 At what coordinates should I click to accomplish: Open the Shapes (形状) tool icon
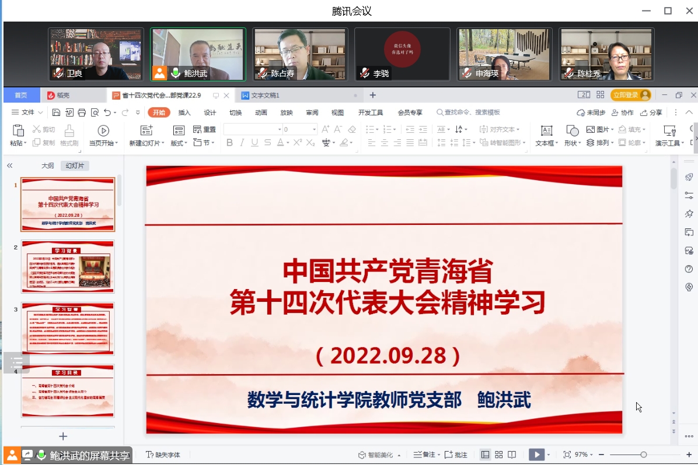click(573, 131)
